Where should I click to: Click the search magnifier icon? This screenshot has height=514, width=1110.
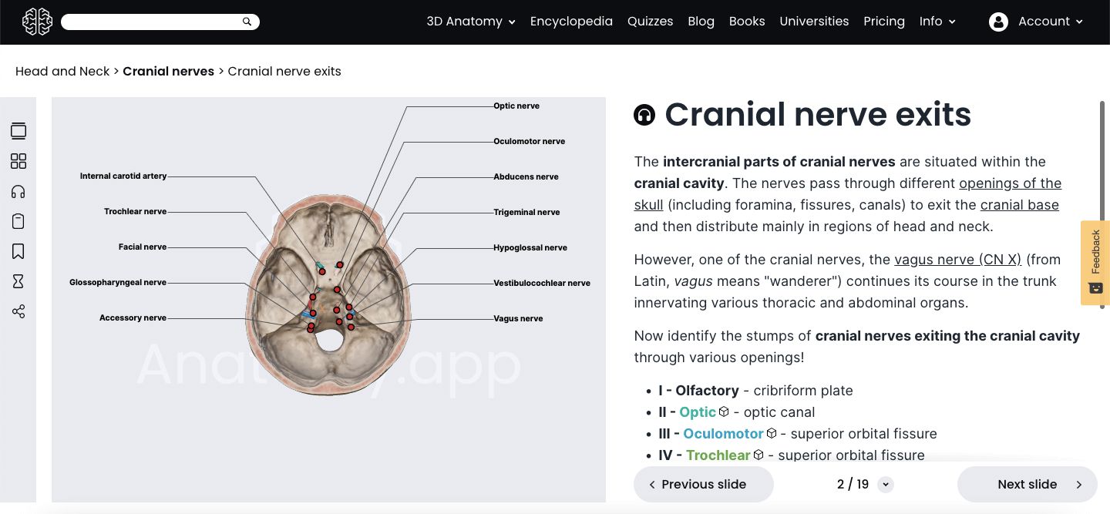click(246, 21)
